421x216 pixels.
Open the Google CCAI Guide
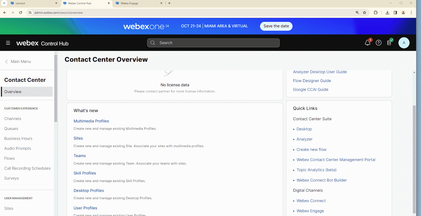pos(311,89)
